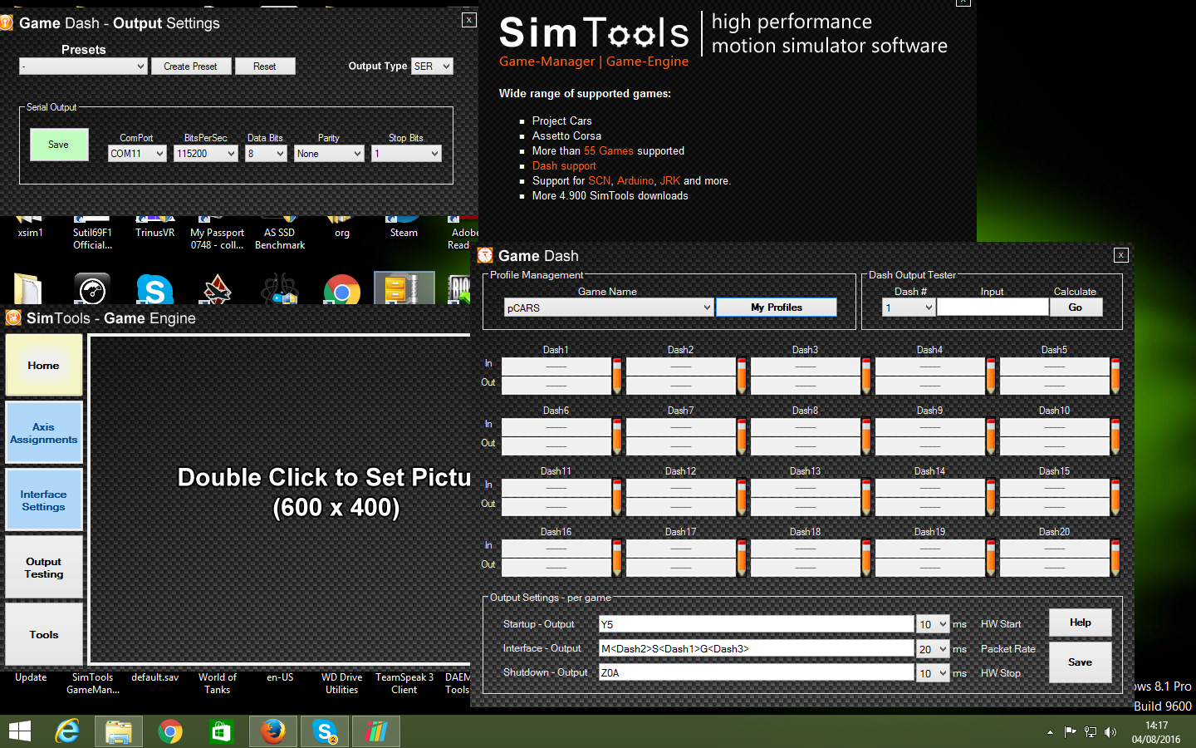Select the Google Chrome desktop shortcut
Screen dimensions: 1196x748
(342, 289)
